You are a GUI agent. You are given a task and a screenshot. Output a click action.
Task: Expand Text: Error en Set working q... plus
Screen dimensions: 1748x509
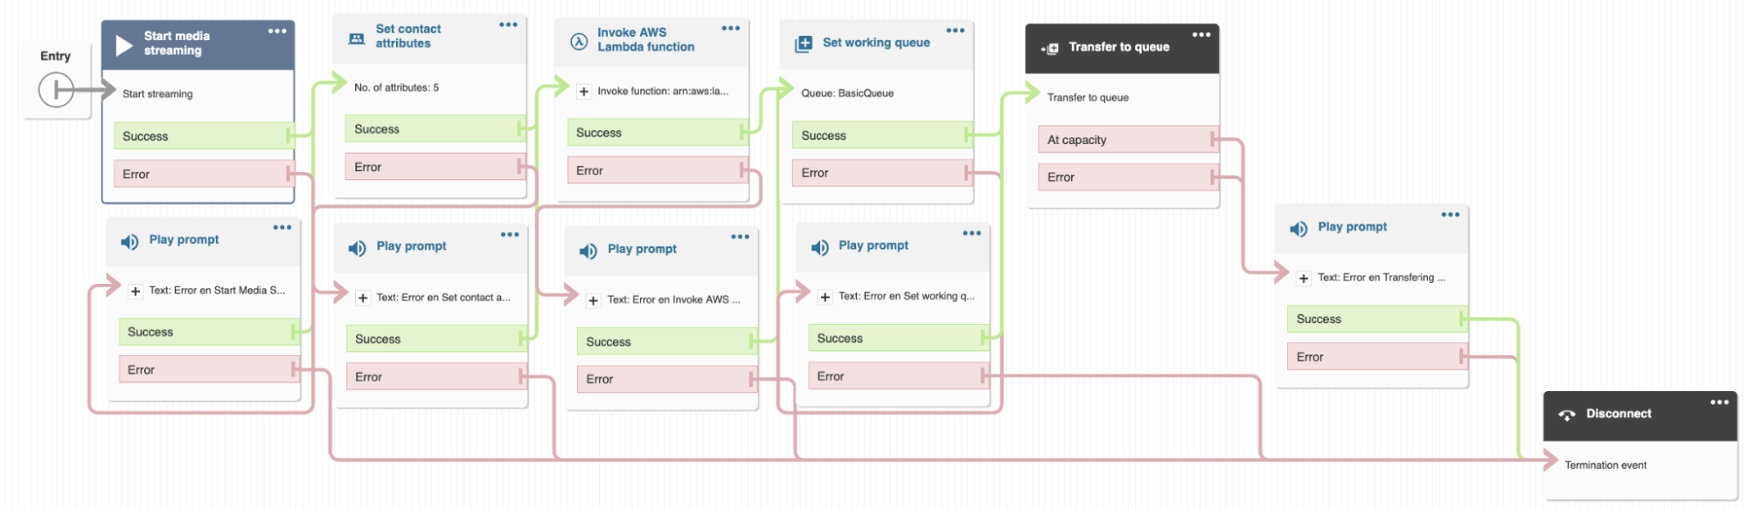(x=825, y=298)
